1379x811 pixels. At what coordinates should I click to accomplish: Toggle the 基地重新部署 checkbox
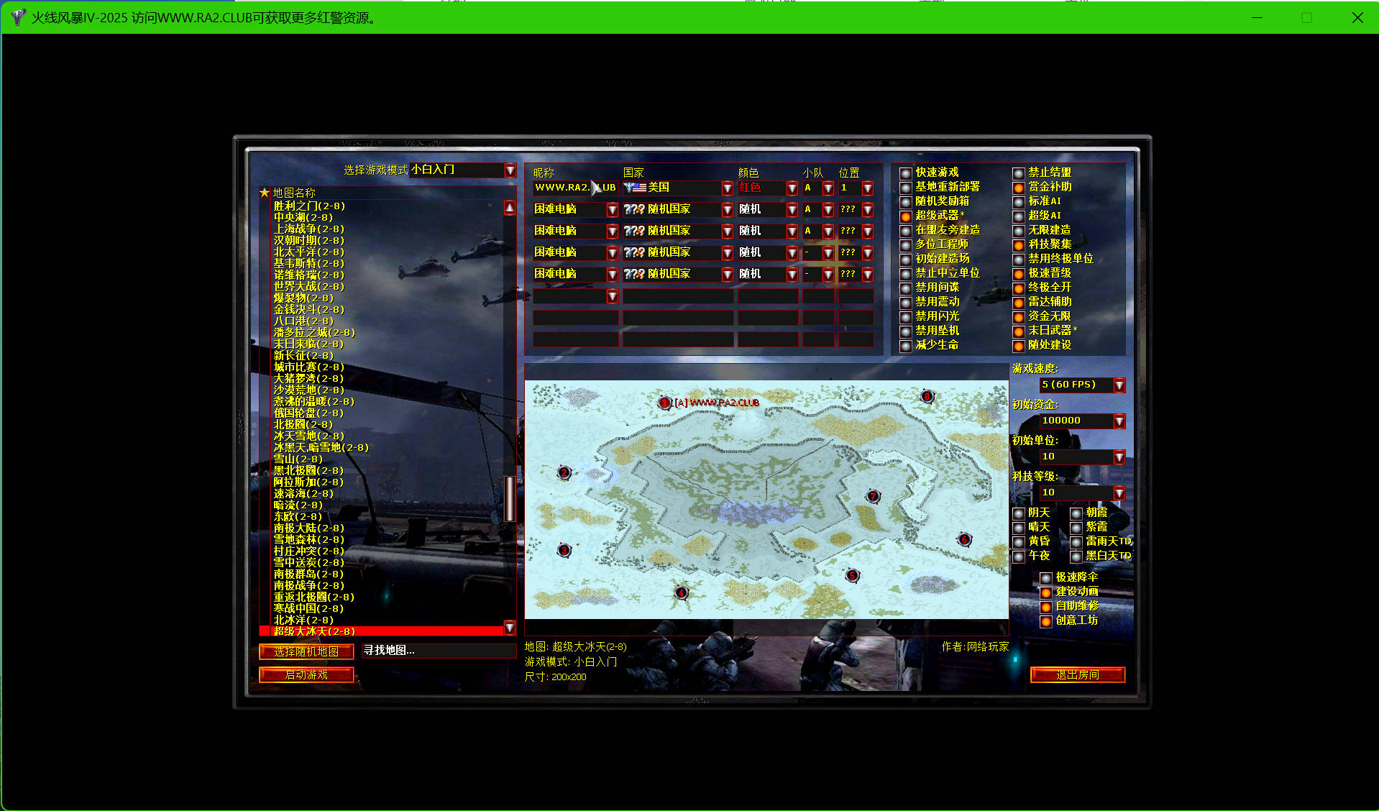pyautogui.click(x=906, y=188)
